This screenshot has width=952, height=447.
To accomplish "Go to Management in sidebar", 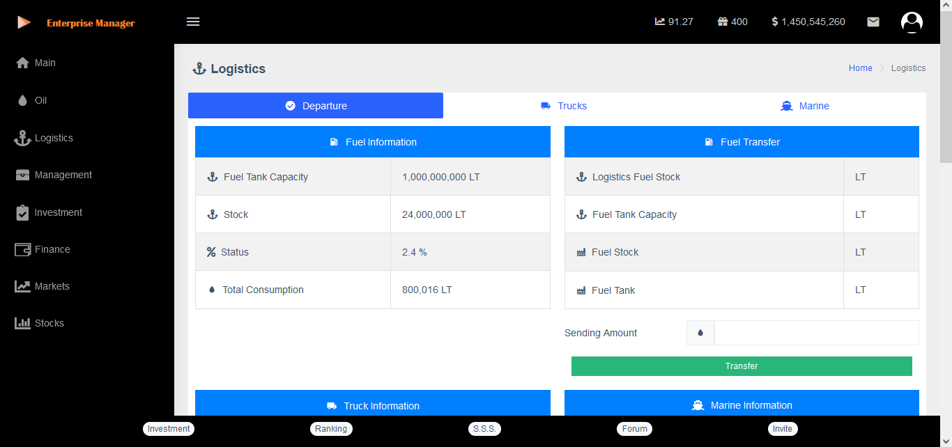I will coord(63,175).
